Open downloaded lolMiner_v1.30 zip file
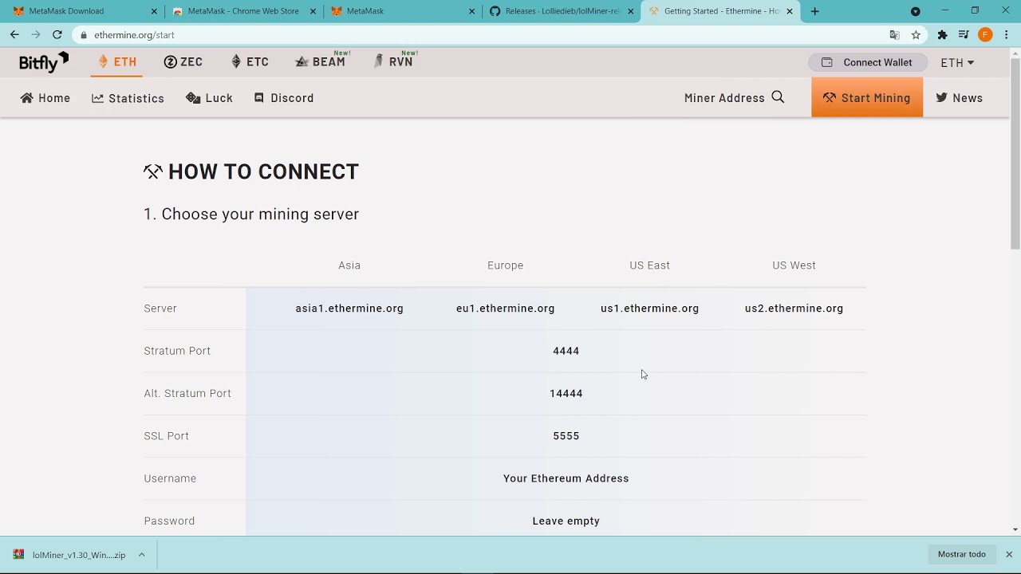This screenshot has width=1021, height=574. (69, 555)
